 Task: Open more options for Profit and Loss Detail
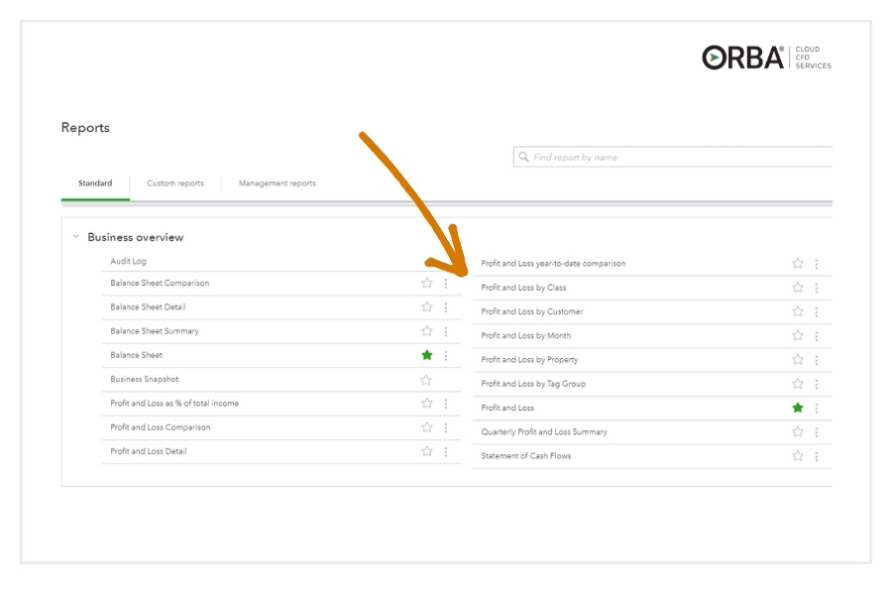click(x=445, y=451)
